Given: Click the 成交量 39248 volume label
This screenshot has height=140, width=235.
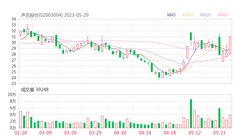Looking at the screenshot, I should click(35, 89).
